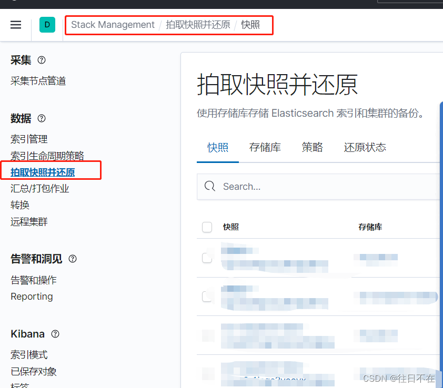This screenshot has width=443, height=388.
Task: Toggle the select-all checkbox in snapshot table header
Action: (x=207, y=227)
